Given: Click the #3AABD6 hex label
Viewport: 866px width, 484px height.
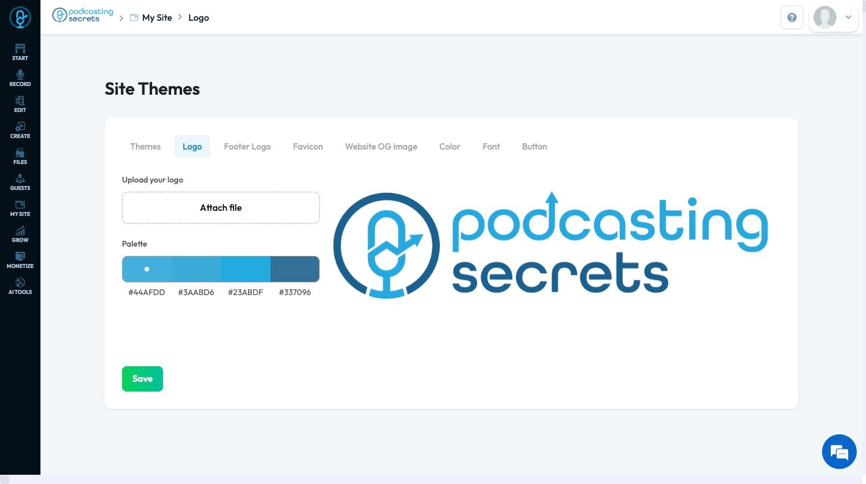Looking at the screenshot, I should (x=196, y=292).
